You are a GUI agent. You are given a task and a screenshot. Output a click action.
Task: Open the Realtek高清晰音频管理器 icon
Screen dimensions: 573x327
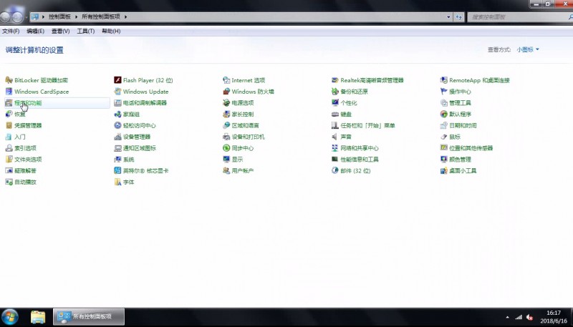coord(334,80)
